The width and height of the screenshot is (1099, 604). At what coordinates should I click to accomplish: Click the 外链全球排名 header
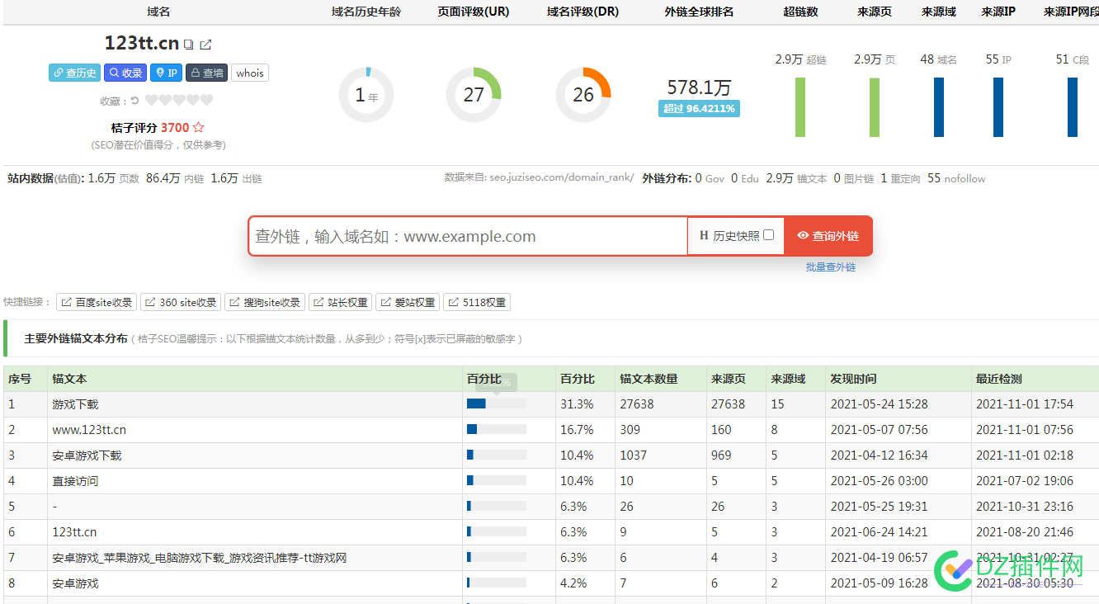pos(699,12)
